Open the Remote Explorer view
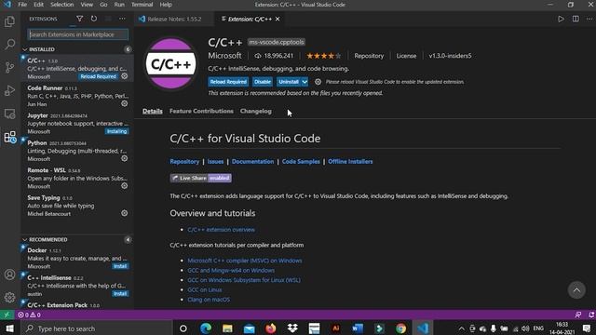Image resolution: width=596 pixels, height=335 pixels. click(10, 114)
